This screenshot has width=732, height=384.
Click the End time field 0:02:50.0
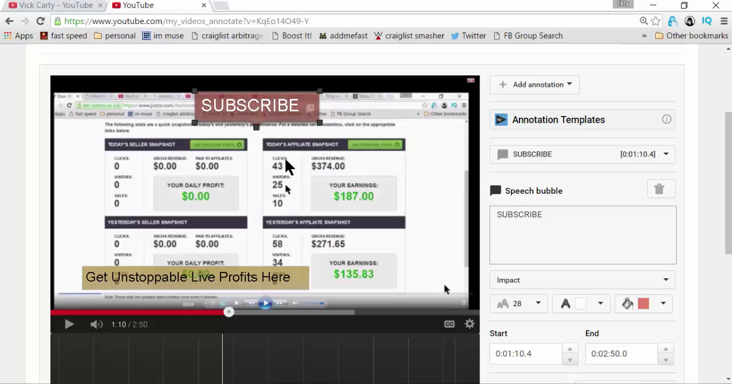pyautogui.click(x=621, y=354)
